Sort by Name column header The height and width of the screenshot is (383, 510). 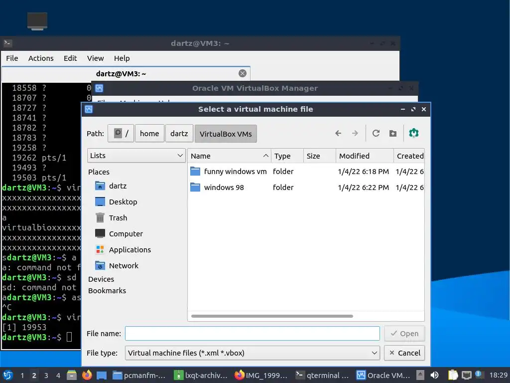pos(229,156)
